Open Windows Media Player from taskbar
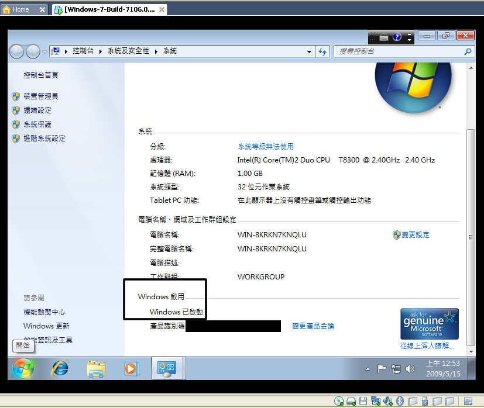 pos(131,368)
